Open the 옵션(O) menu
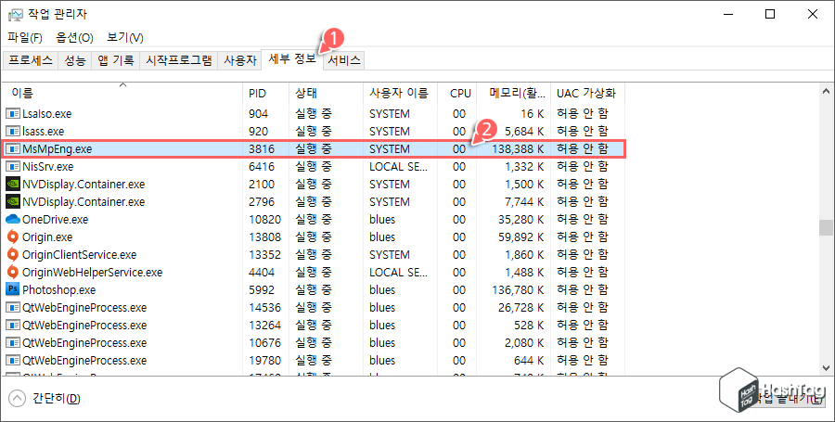835x422 pixels. pos(74,38)
